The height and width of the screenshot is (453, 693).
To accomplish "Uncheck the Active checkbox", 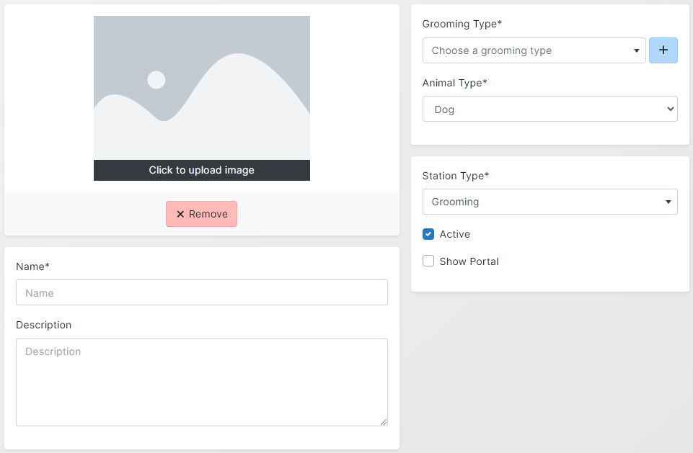I will click(428, 234).
